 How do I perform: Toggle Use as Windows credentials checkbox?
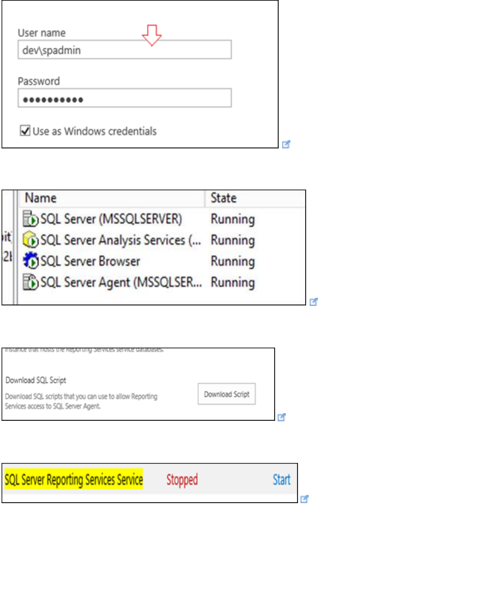[x=25, y=131]
